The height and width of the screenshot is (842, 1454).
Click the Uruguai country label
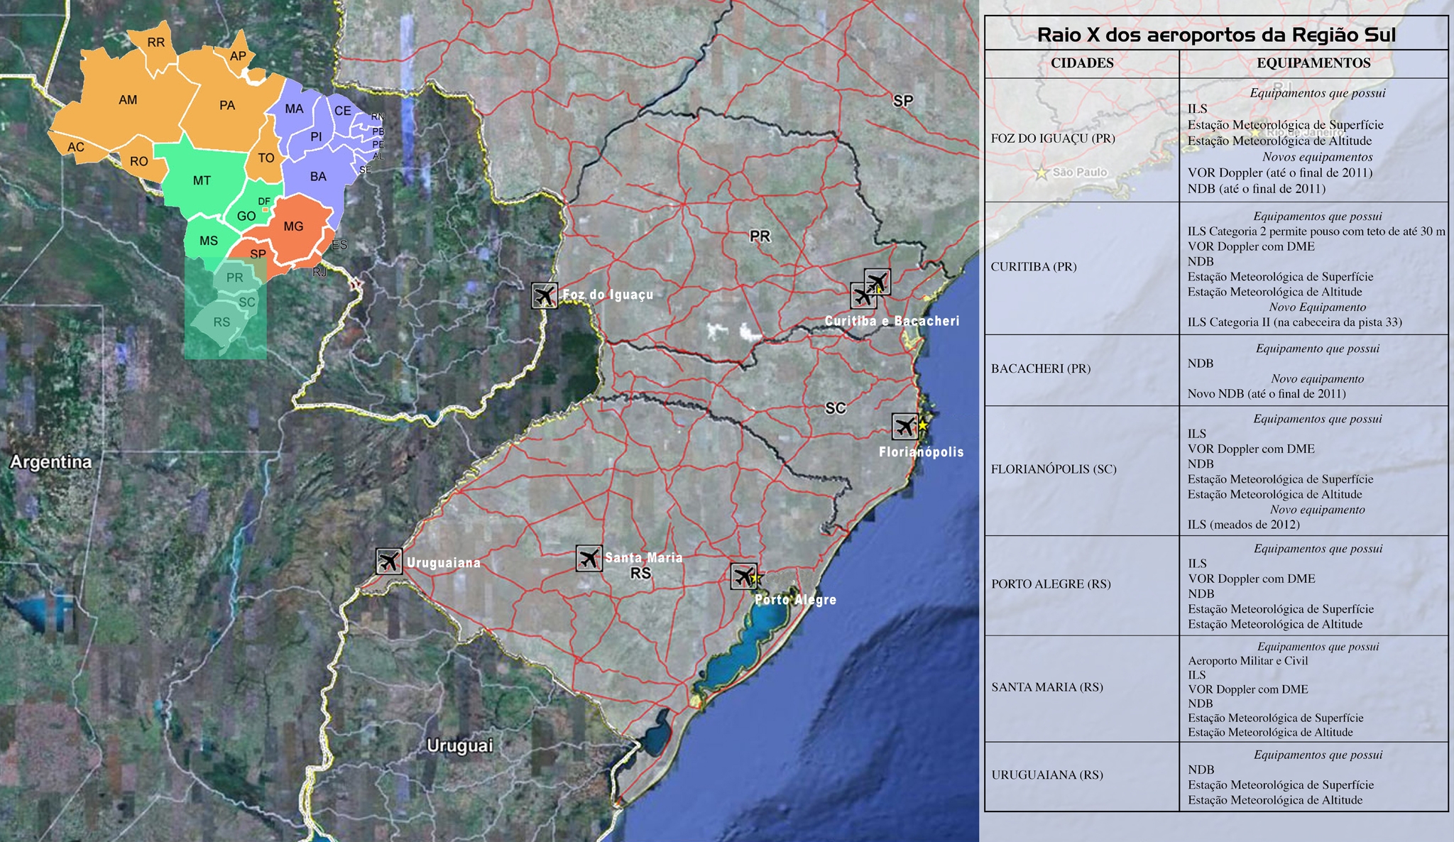pos(459,745)
